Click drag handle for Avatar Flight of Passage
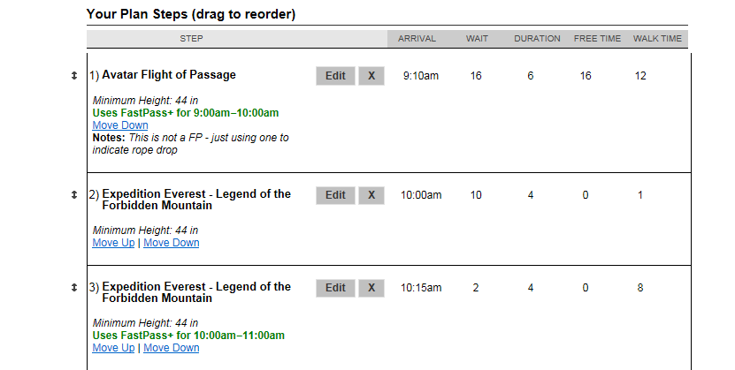Screen dimensions: 735x370 click(74, 76)
